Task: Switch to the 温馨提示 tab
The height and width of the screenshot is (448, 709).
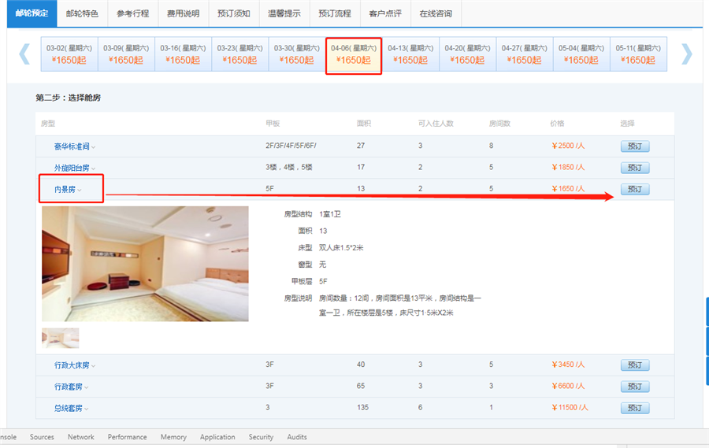Action: 284,13
